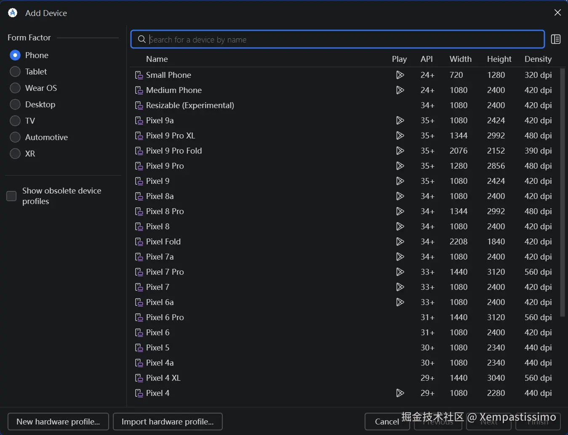Screen dimensions: 568x435
Task: Click the Pixel 8a device icon
Action: point(139,196)
